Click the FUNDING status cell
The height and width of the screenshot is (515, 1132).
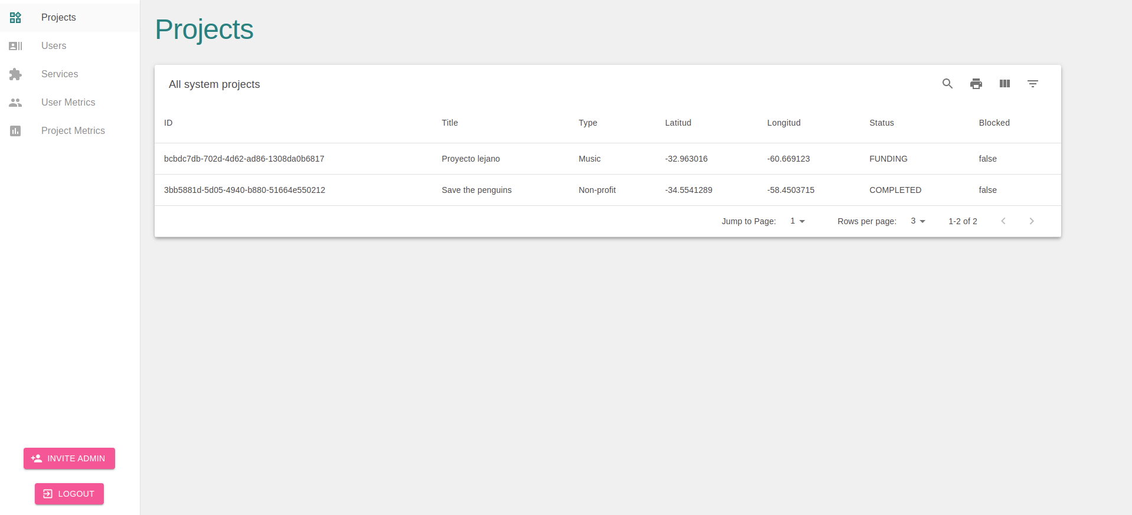pos(888,159)
